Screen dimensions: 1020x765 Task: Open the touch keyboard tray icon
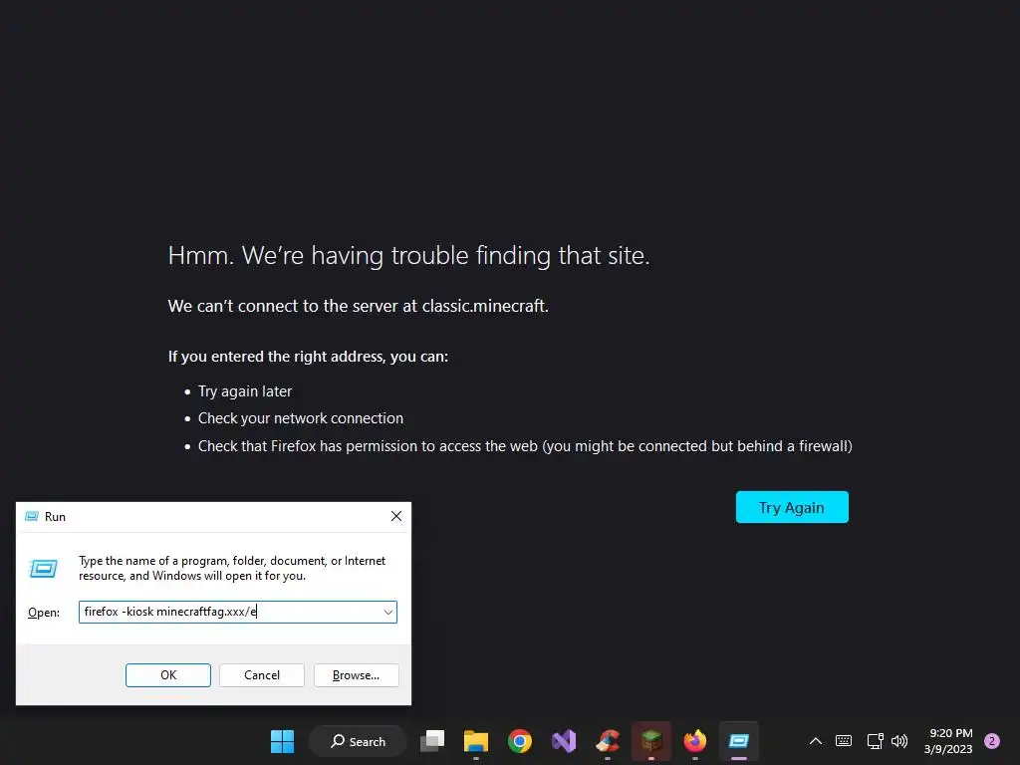pyautogui.click(x=844, y=741)
